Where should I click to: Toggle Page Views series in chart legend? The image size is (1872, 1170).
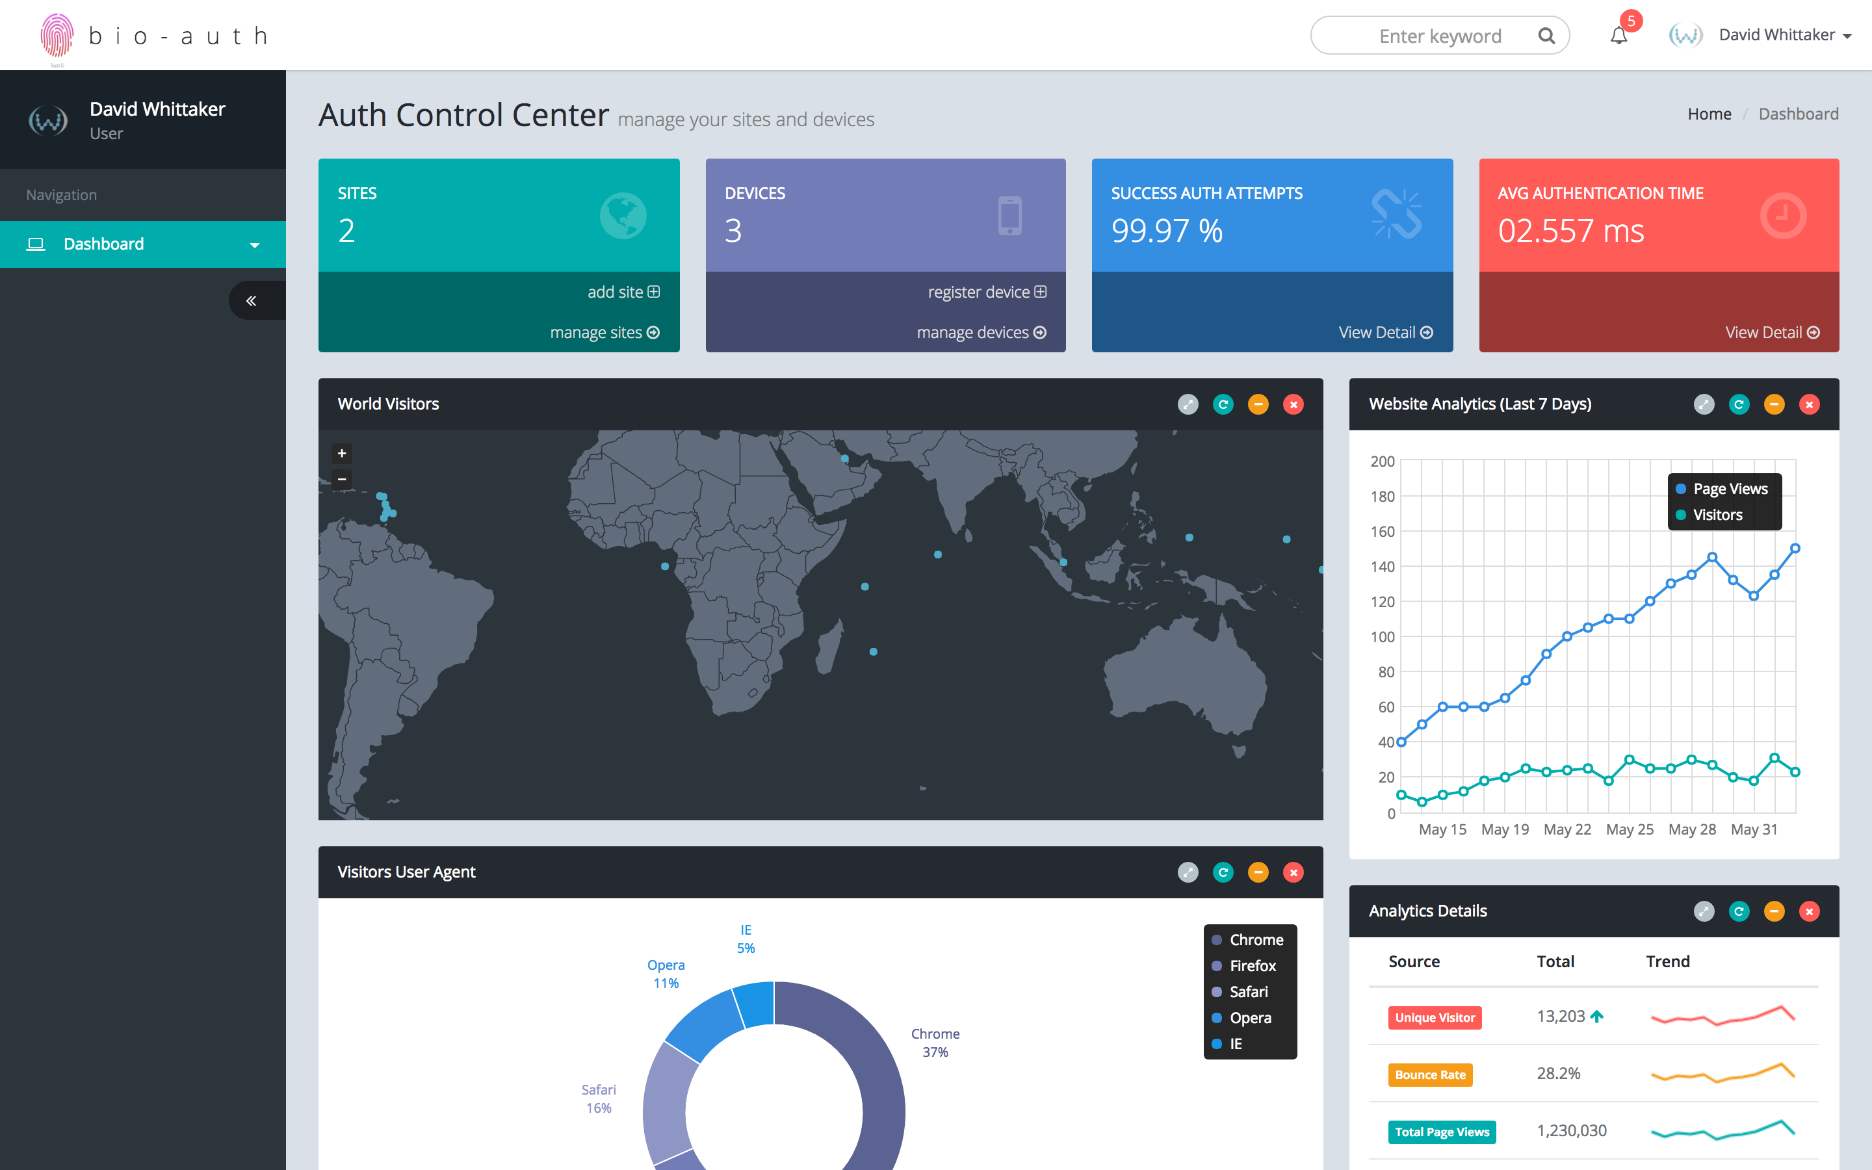pos(1722,489)
